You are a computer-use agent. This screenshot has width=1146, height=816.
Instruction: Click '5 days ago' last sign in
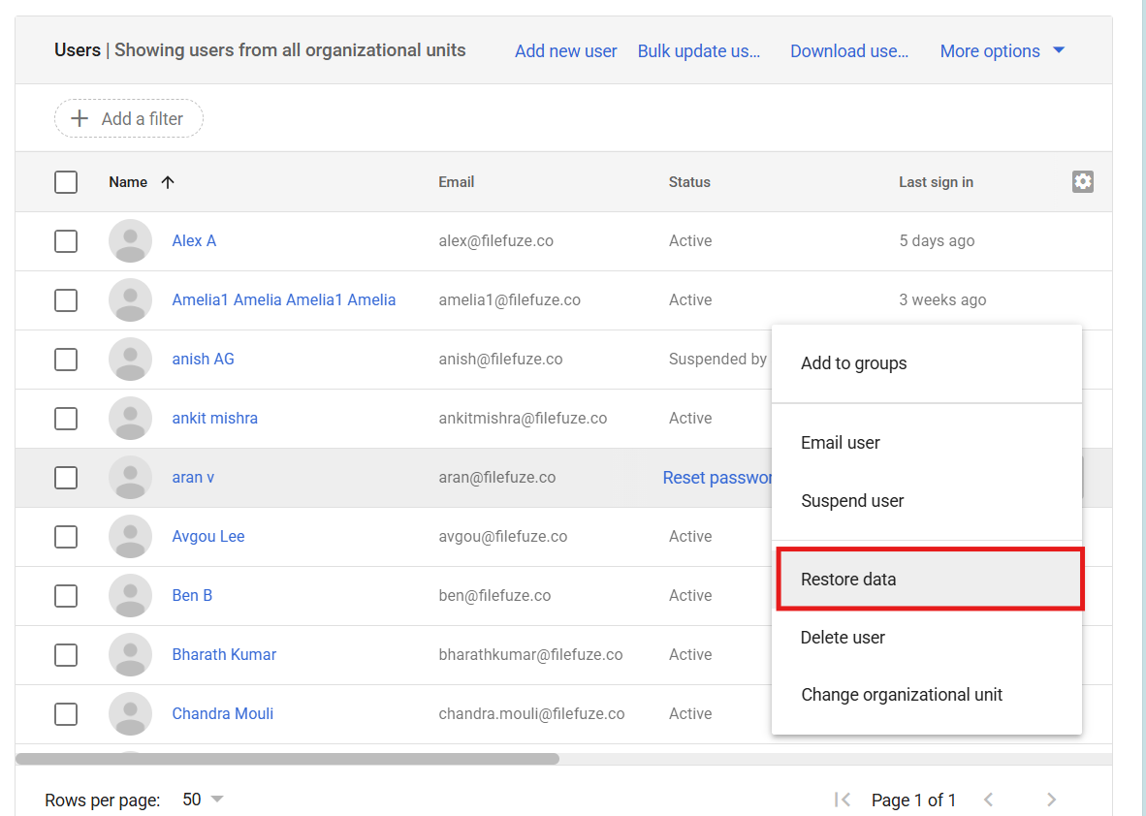pyautogui.click(x=937, y=240)
